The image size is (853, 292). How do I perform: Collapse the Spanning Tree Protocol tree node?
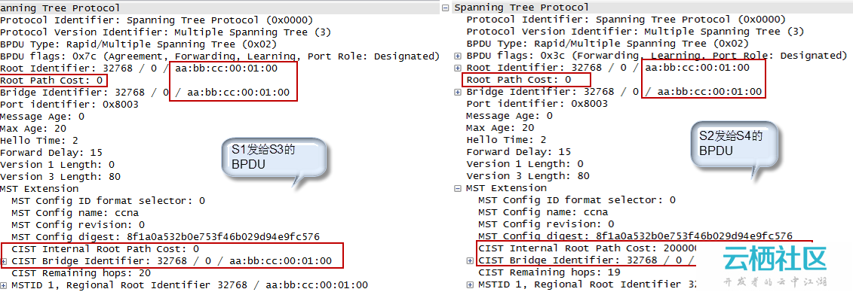(x=446, y=8)
